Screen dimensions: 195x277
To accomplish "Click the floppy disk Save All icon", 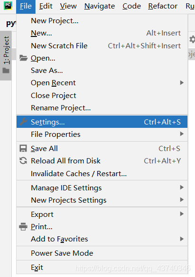I will click(23, 148).
